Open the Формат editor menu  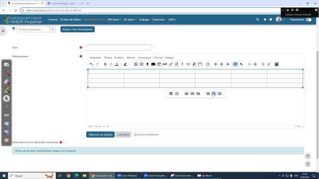(131, 58)
